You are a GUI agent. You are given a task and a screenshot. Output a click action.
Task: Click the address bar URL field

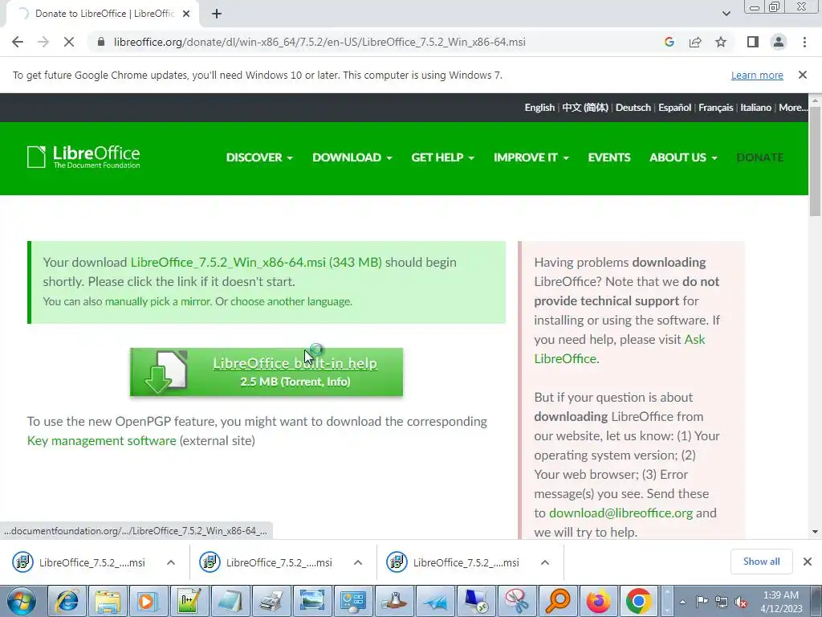tap(319, 42)
